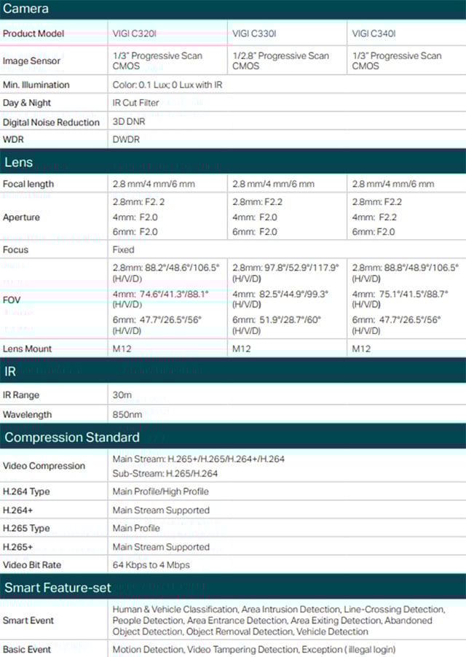Select the Image Sensor row label
Screen dimensions: 466x657
click(31, 61)
